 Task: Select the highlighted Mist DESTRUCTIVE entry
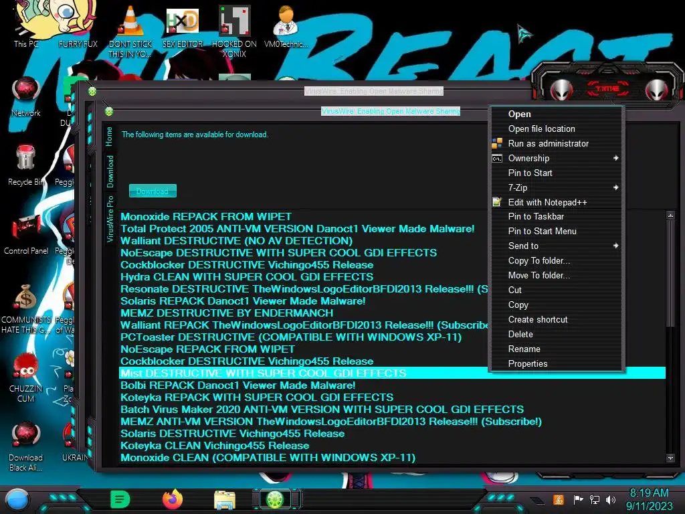tap(392, 373)
